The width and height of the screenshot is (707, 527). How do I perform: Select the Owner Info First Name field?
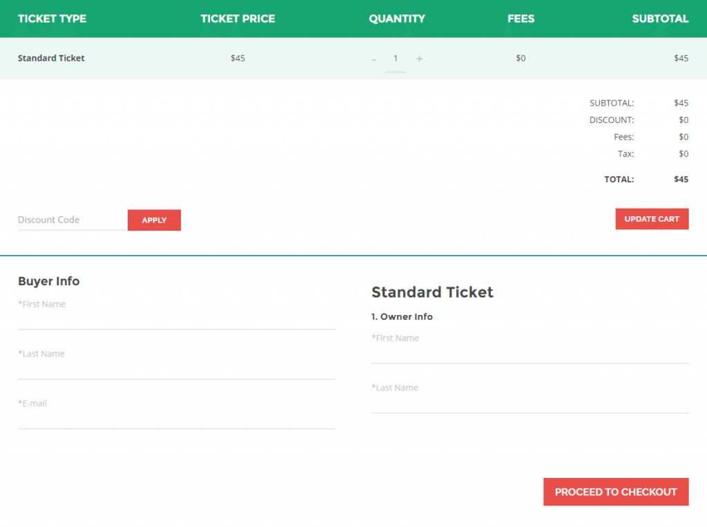(530, 353)
